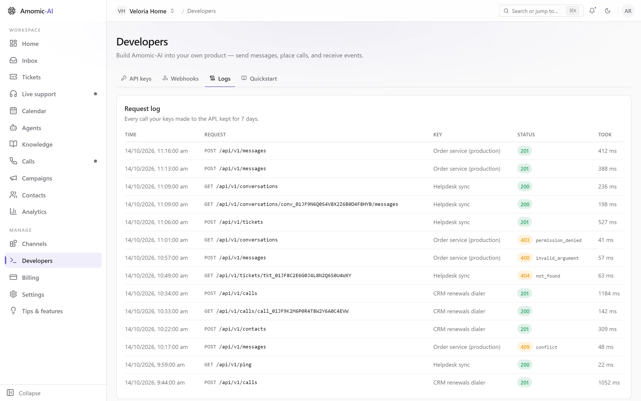
Task: Open notifications bell icon
Action: pos(592,11)
